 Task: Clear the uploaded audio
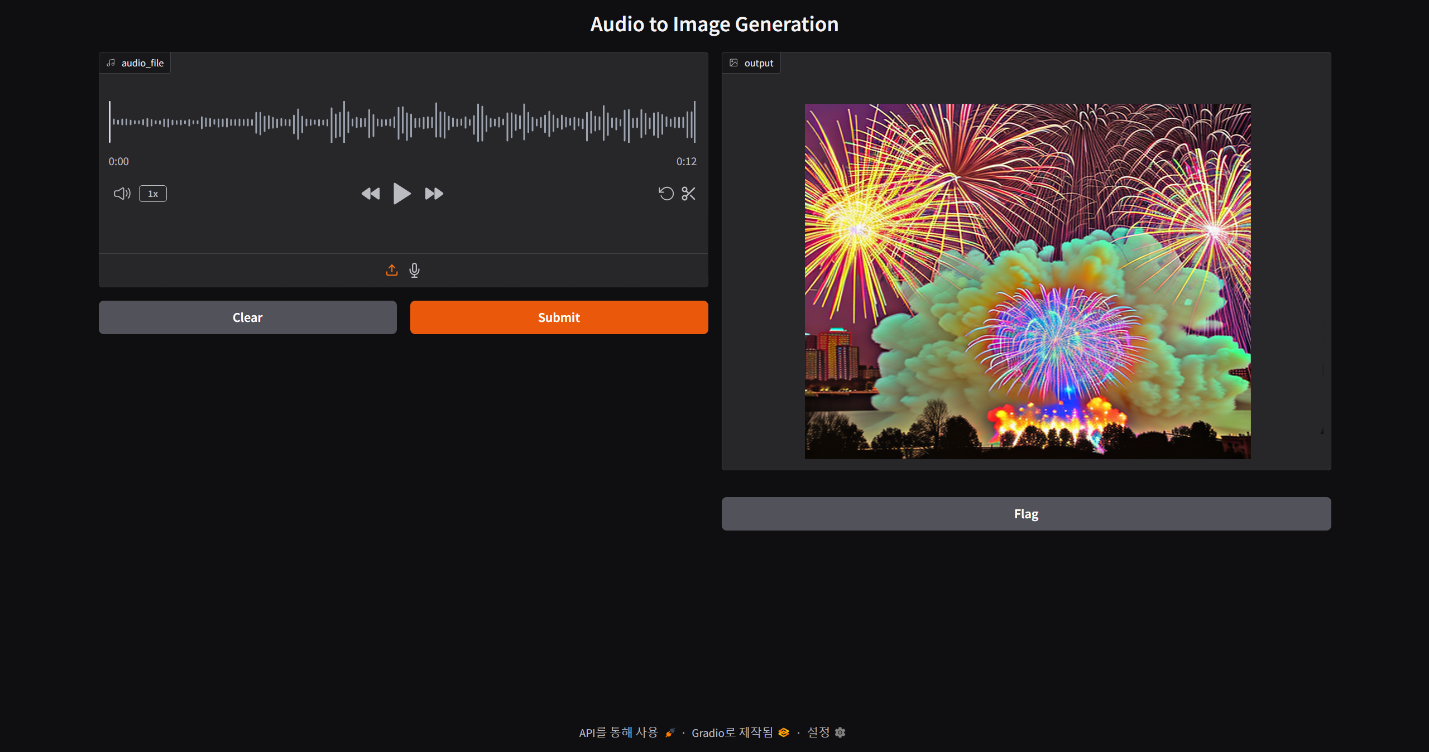point(247,317)
